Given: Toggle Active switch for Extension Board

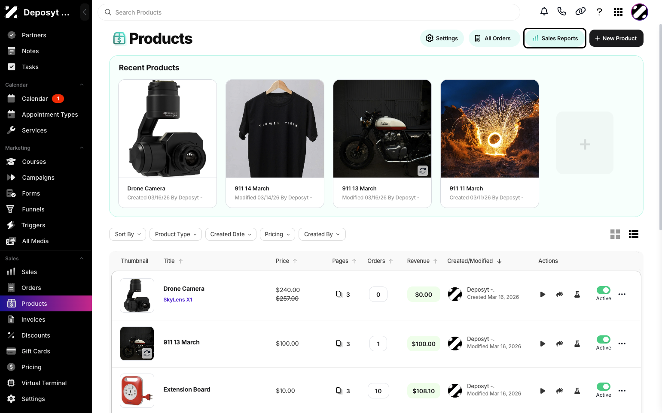Looking at the screenshot, I should [604, 386].
